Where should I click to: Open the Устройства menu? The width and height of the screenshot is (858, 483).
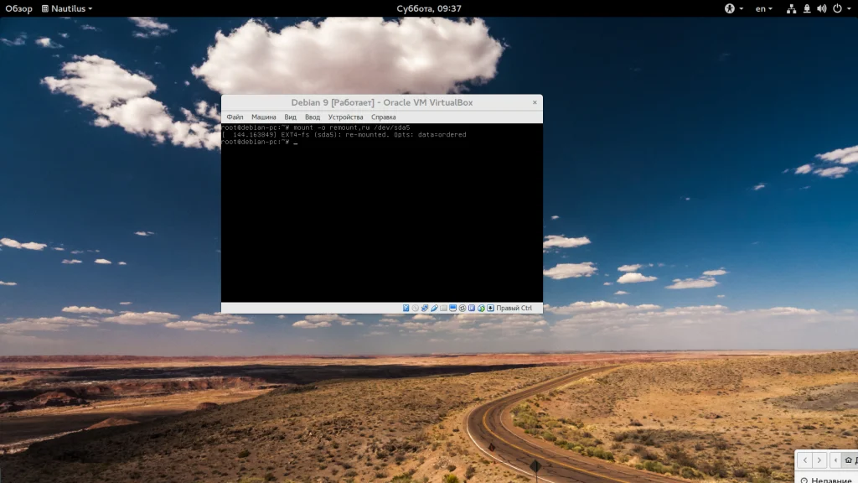345,117
